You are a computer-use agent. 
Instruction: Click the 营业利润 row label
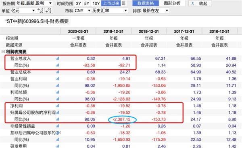tap(19, 79)
